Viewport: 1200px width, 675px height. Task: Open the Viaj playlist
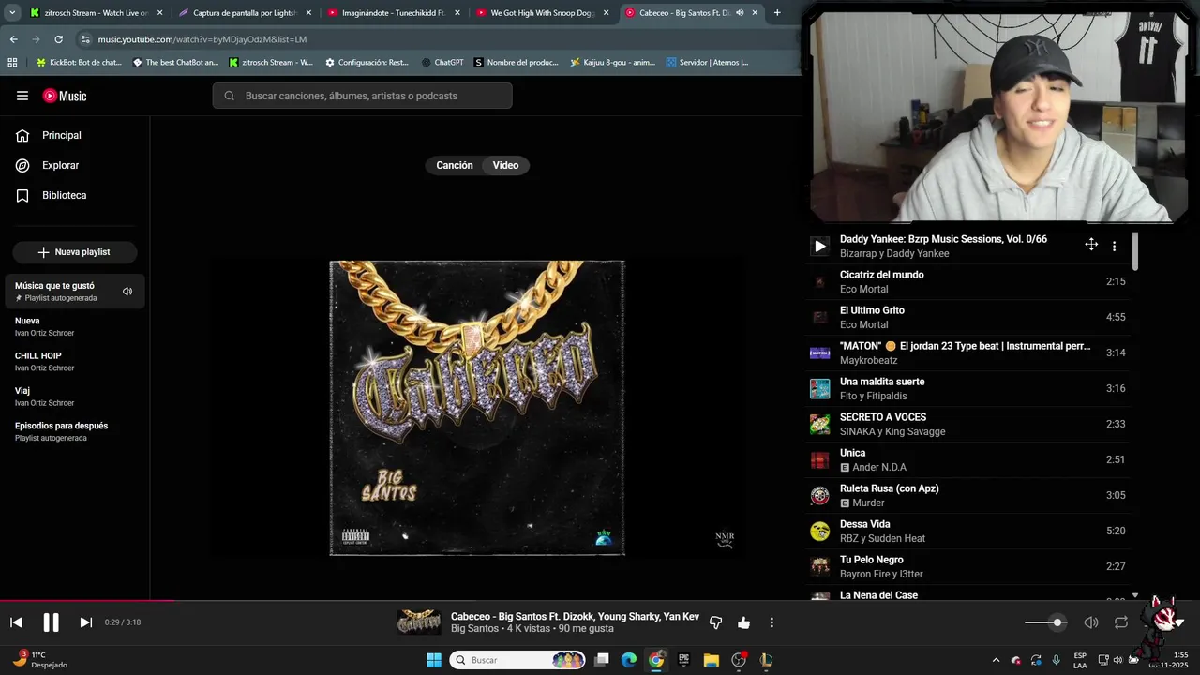pos(75,396)
